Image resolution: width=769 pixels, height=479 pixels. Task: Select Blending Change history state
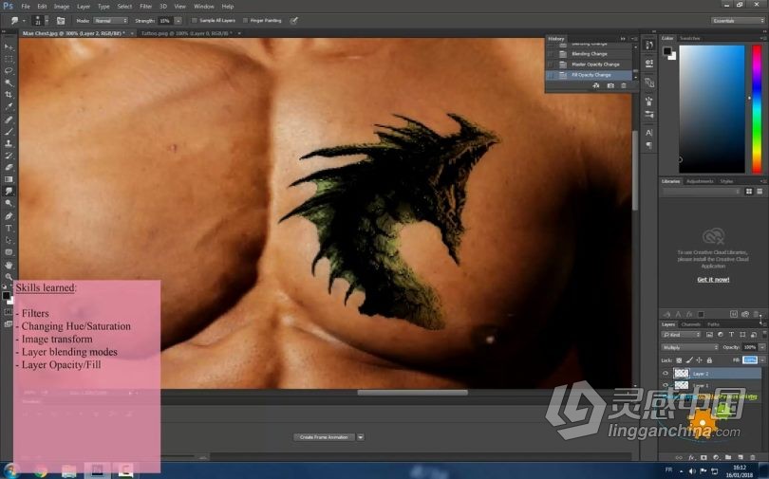[589, 54]
